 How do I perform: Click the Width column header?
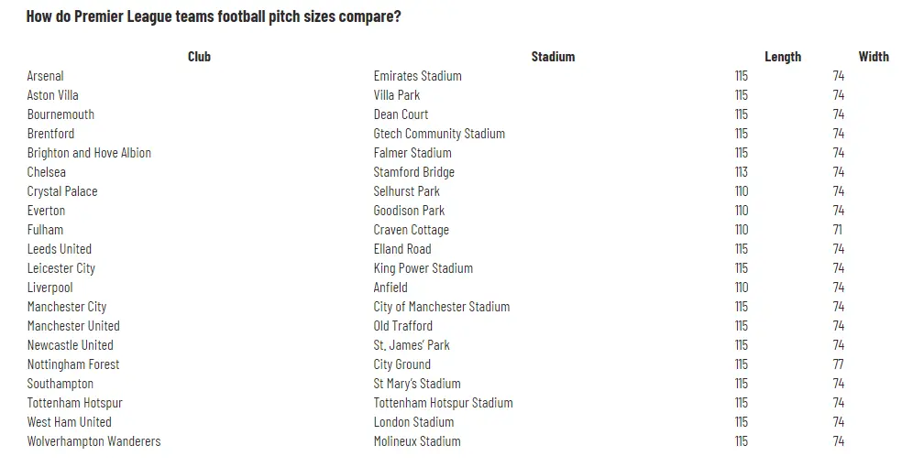(x=873, y=57)
